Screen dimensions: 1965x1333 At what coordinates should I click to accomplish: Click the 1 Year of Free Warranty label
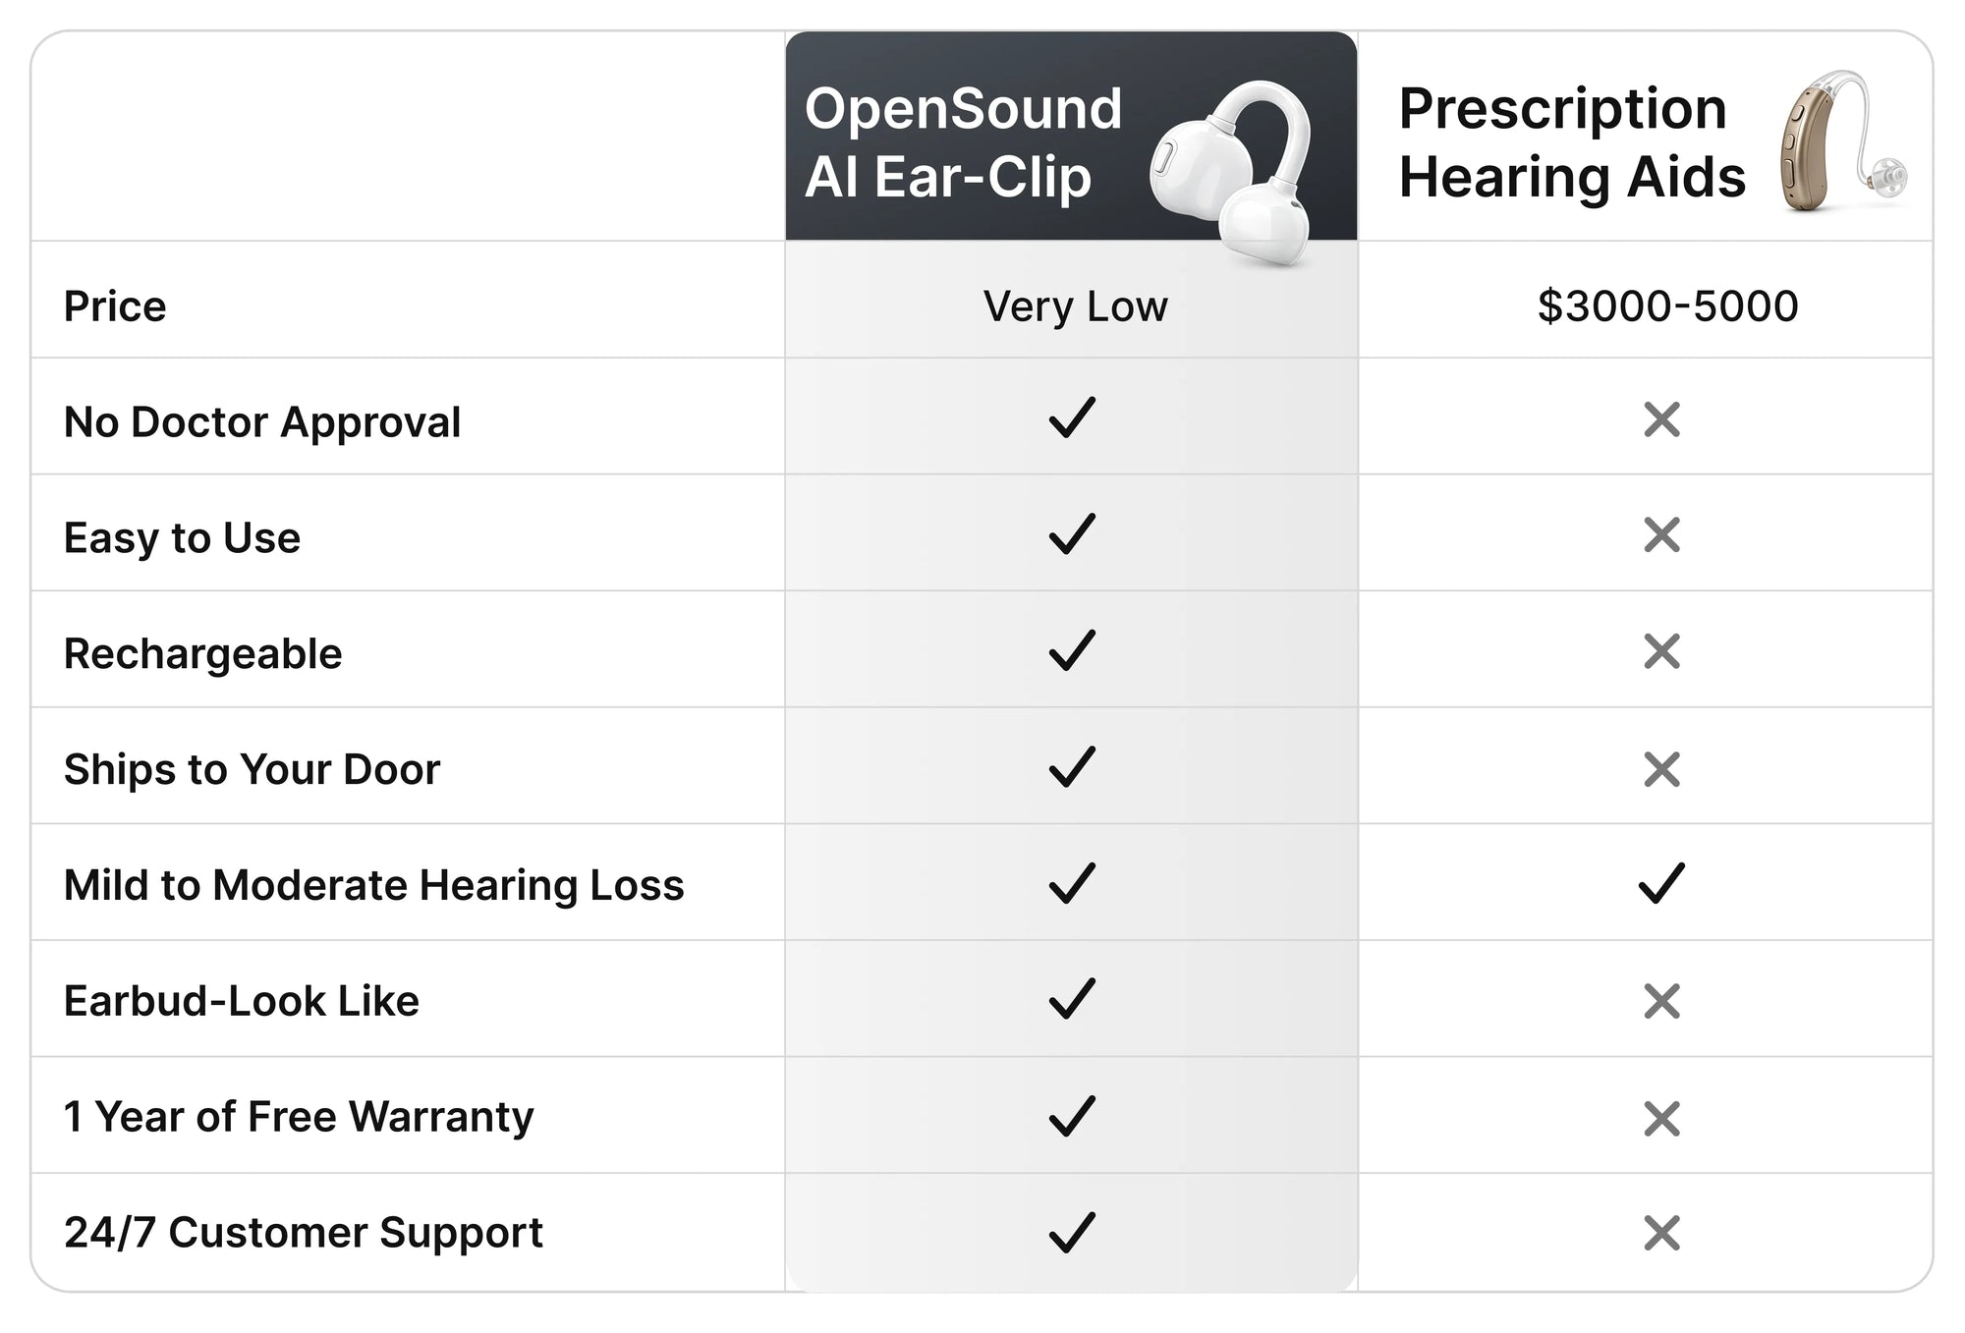pyautogui.click(x=299, y=1117)
